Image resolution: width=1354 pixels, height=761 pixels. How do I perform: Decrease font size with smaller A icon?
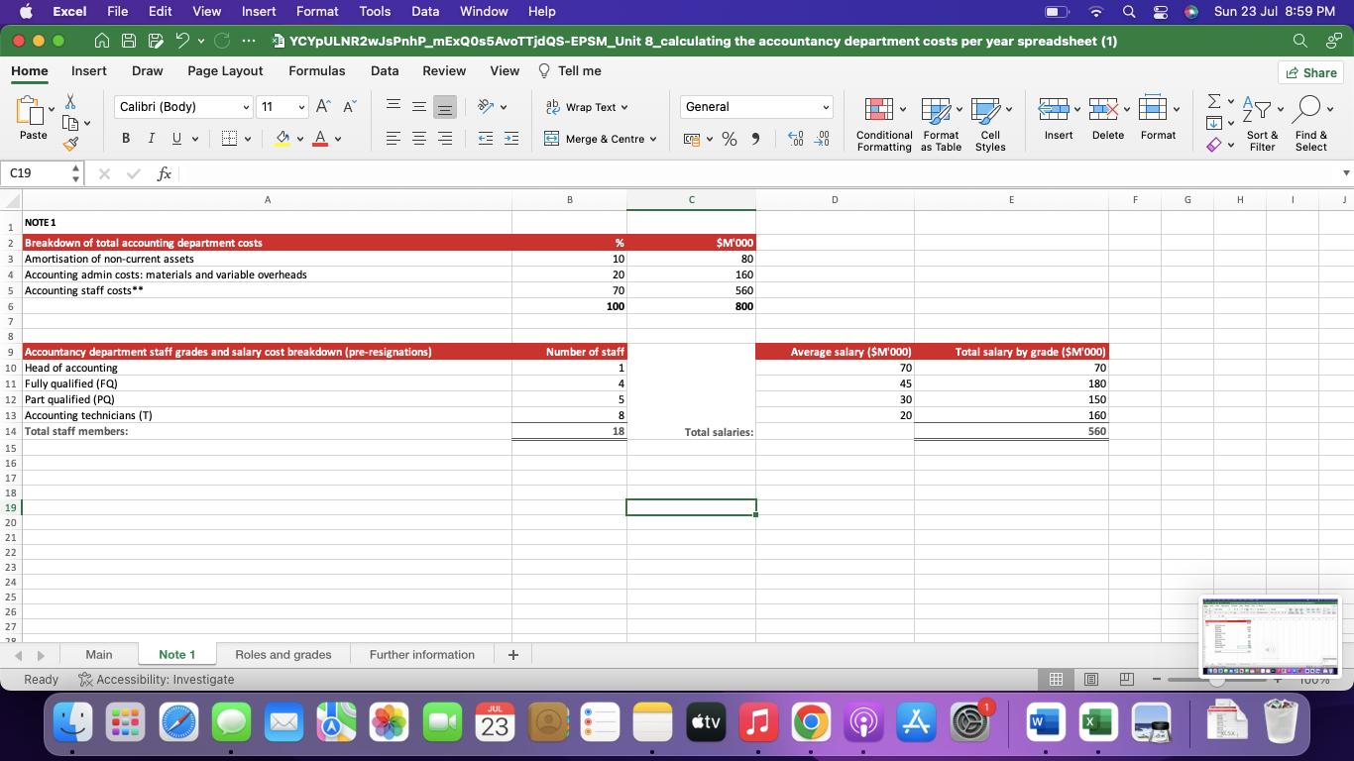pyautogui.click(x=349, y=107)
